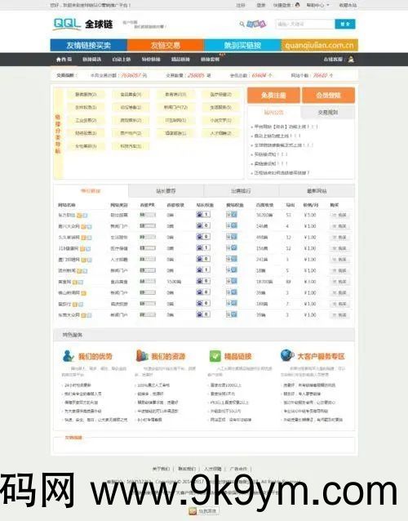Open the 链接套餐 navigation menu item
The image size is (408, 521).
211,60
